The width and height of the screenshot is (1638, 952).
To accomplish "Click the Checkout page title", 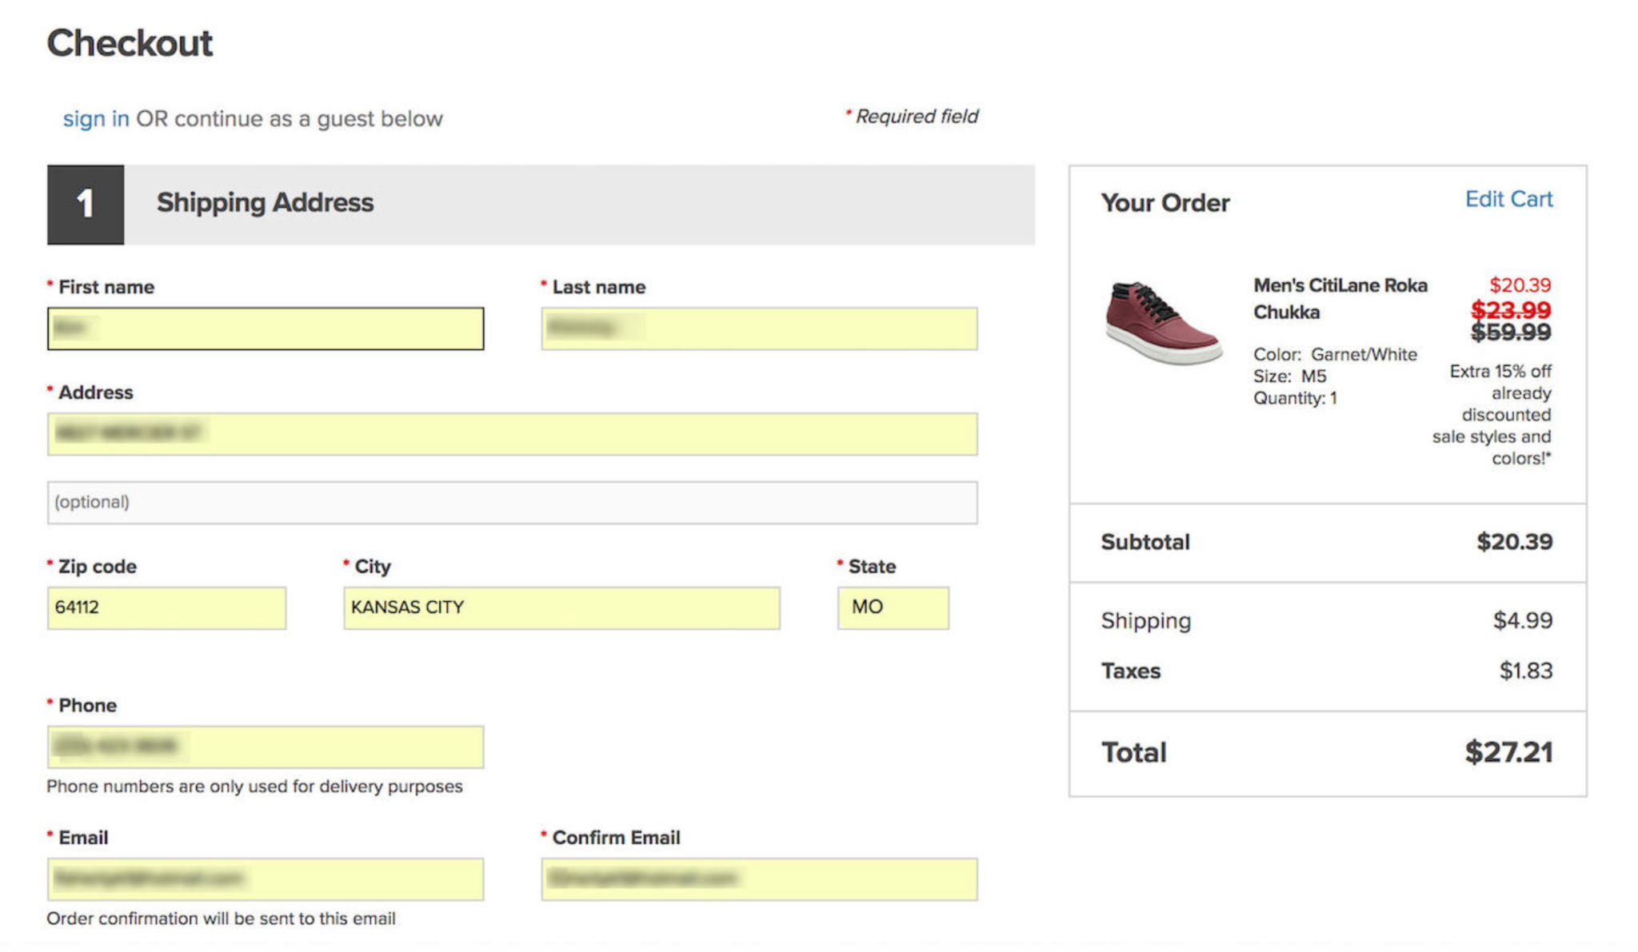I will coord(130,43).
